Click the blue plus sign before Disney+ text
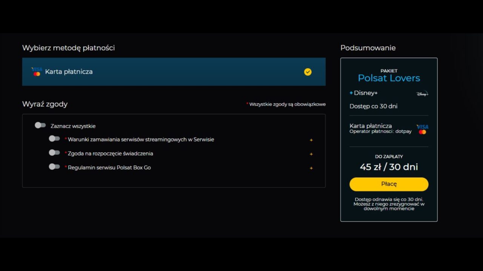This screenshot has width=483, height=271. (351, 93)
